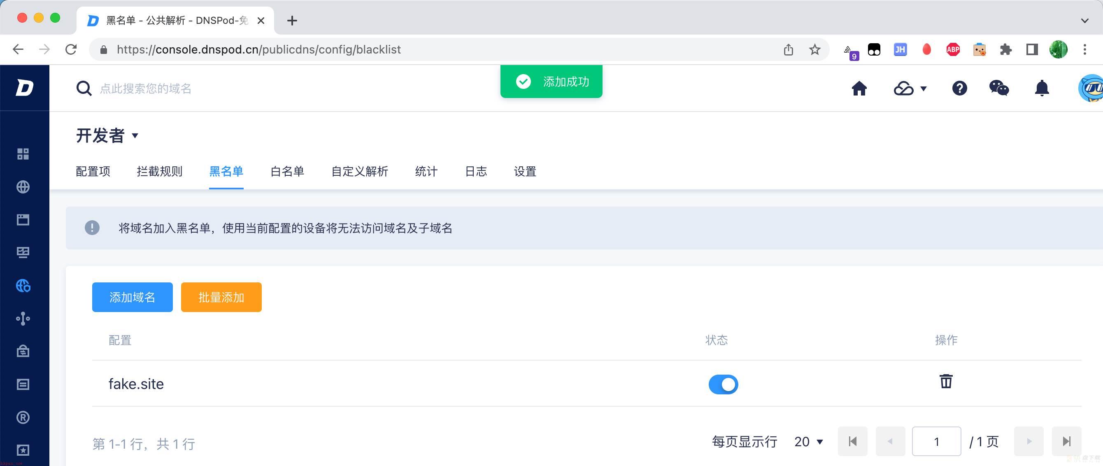Open the public DNS globe-shield sidebar icon
The width and height of the screenshot is (1103, 466).
tap(23, 286)
